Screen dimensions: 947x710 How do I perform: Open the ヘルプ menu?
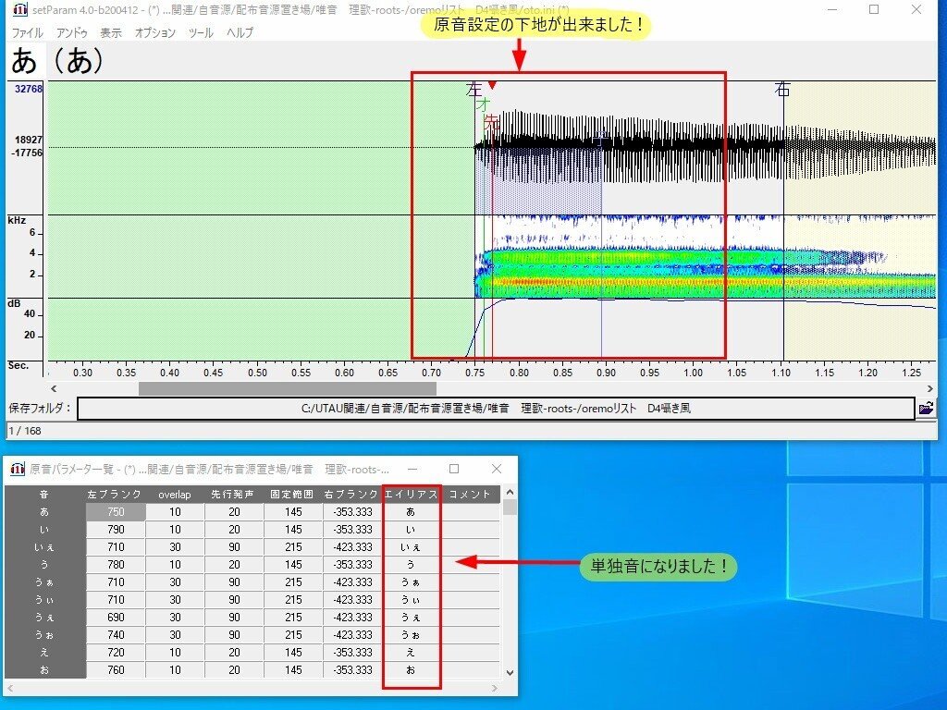point(240,32)
